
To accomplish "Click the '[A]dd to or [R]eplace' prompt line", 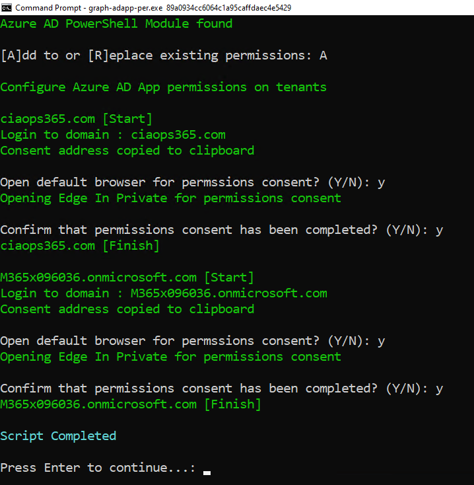I will click(x=163, y=56).
